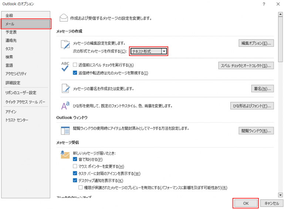This screenshot has height=209, width=284.
Task: Open アドイン options category
Action: coord(26,112)
